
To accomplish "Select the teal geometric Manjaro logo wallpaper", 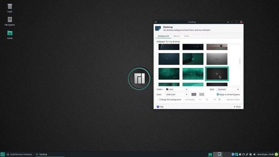I will [193, 59].
